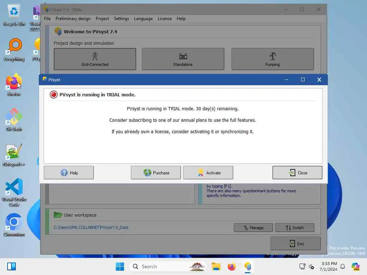Open the Help button in trial dialog
This screenshot has width=367, height=275.
coord(68,173)
